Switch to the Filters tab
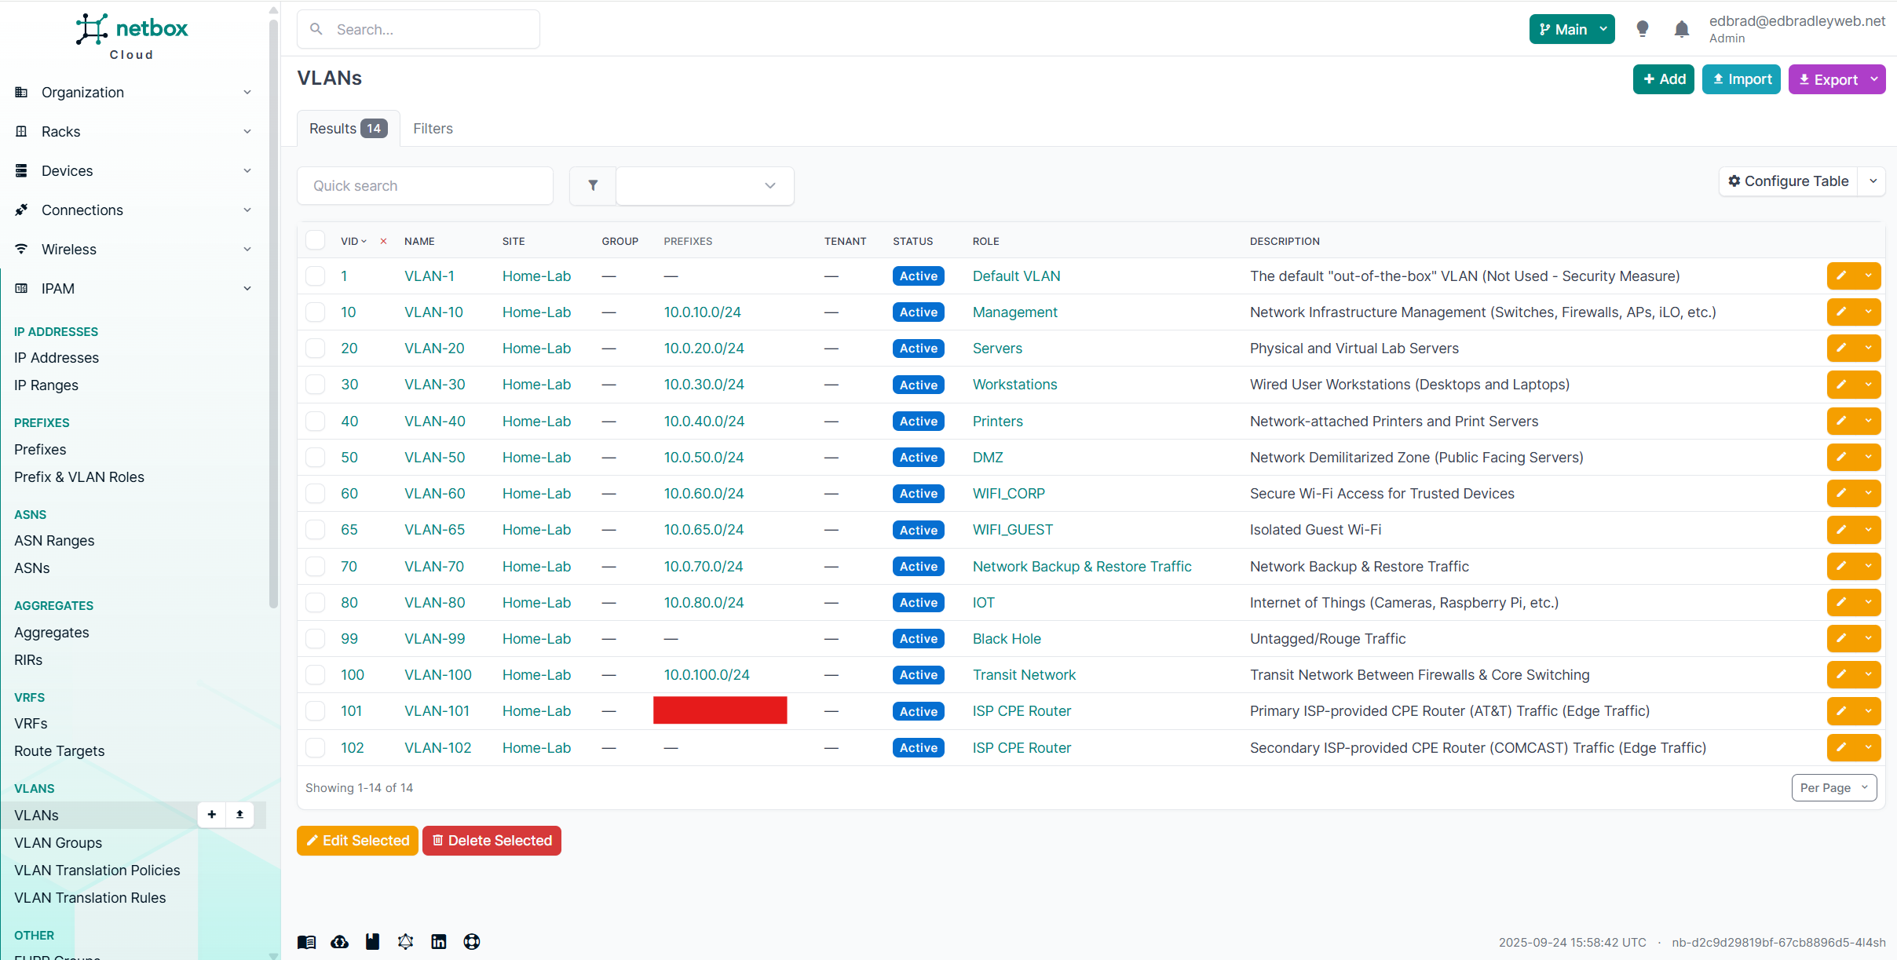 (433, 129)
